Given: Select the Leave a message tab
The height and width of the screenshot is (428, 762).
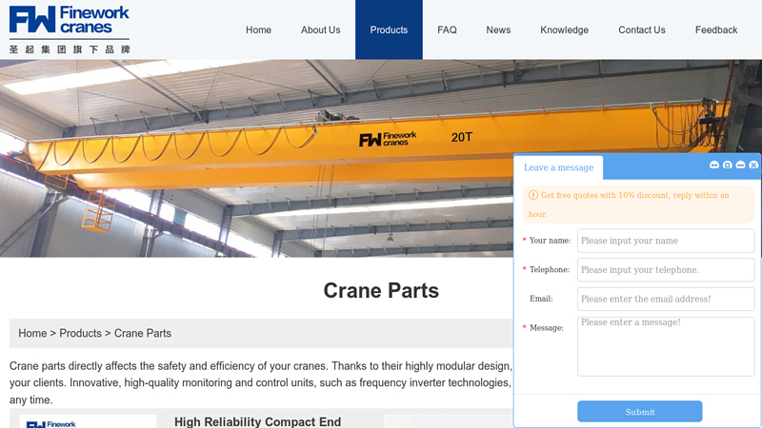Looking at the screenshot, I should [558, 167].
